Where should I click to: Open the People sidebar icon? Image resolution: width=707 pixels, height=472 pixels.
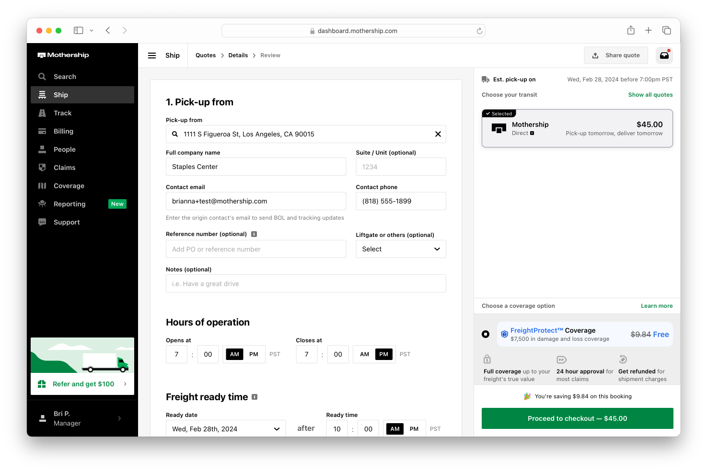point(42,149)
